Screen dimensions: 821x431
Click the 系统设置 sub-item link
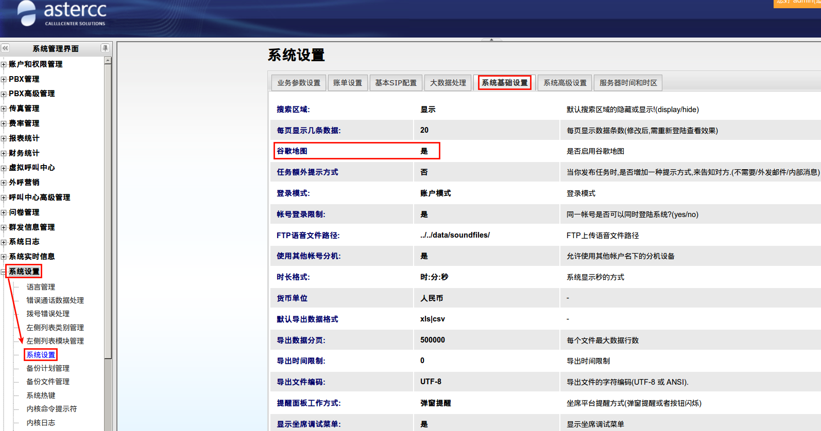point(41,355)
